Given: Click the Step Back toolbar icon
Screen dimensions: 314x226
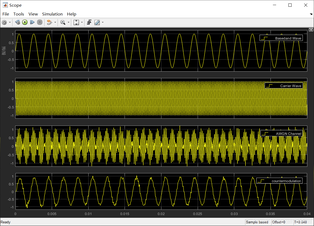Looking at the screenshot, I should (x=17, y=22).
